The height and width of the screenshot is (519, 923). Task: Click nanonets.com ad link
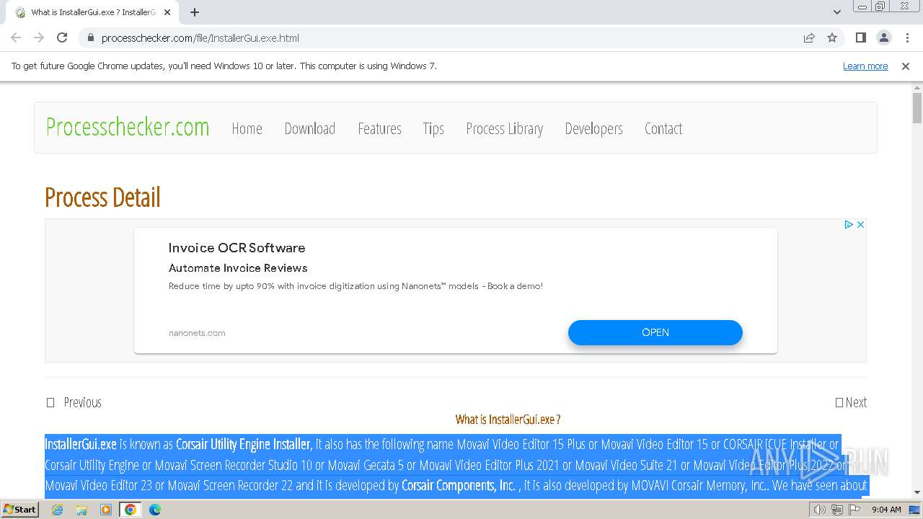(x=197, y=333)
